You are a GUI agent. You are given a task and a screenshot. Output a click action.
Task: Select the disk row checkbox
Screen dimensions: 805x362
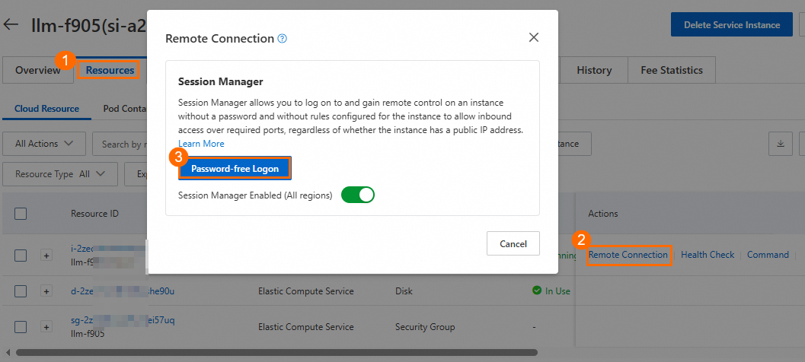(21, 291)
